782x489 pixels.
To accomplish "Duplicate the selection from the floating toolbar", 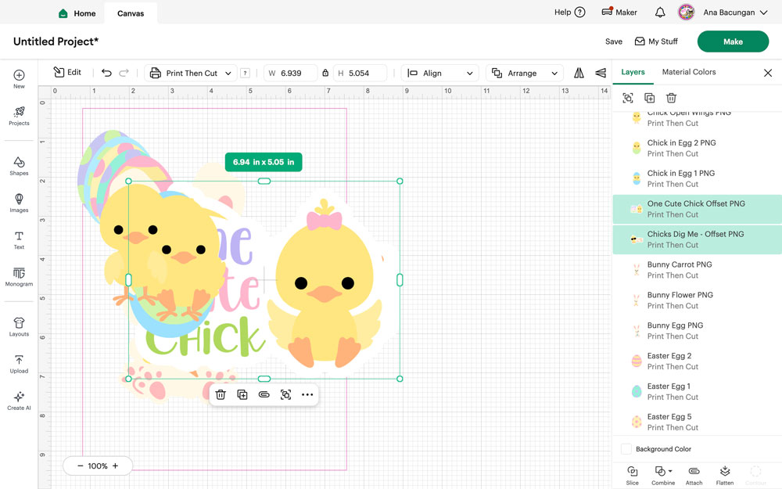I will (x=242, y=394).
